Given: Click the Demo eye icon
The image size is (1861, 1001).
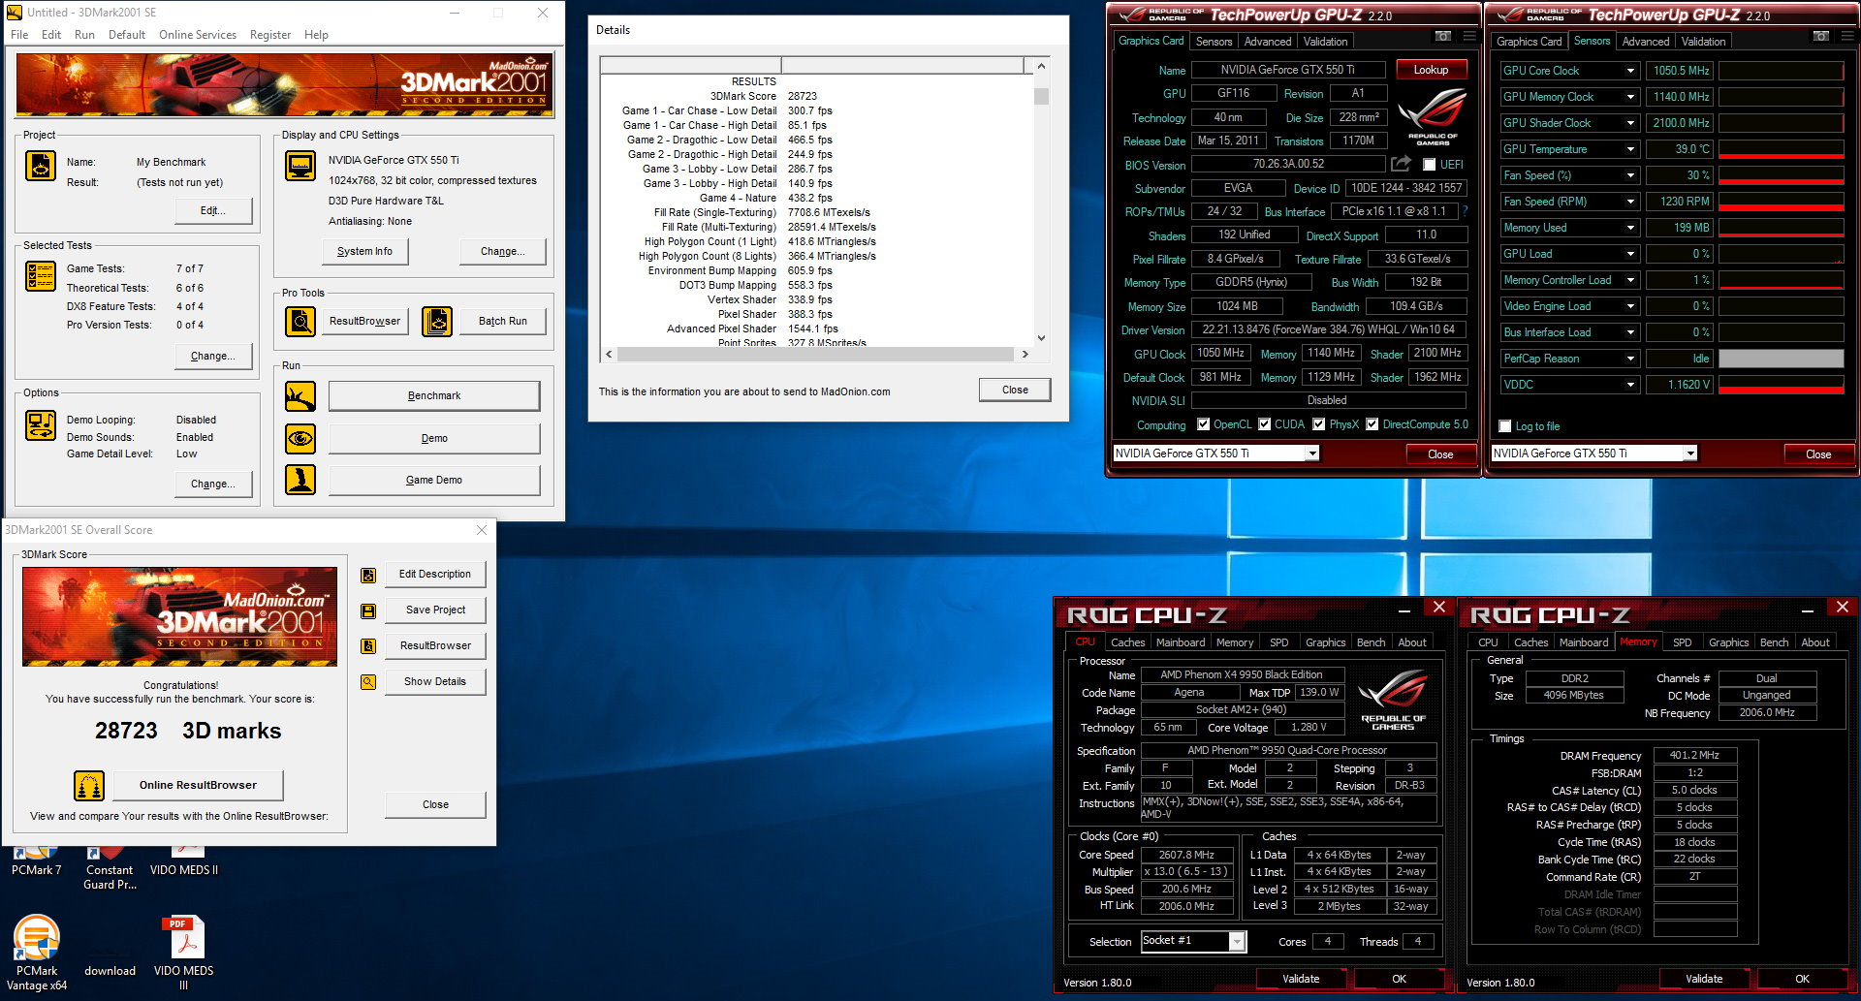Looking at the screenshot, I should [x=300, y=438].
